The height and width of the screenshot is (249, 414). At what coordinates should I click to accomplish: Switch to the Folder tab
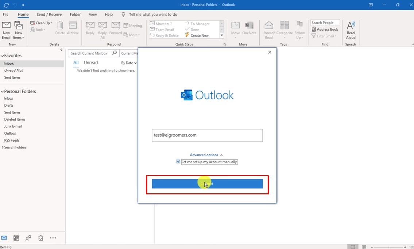click(75, 15)
